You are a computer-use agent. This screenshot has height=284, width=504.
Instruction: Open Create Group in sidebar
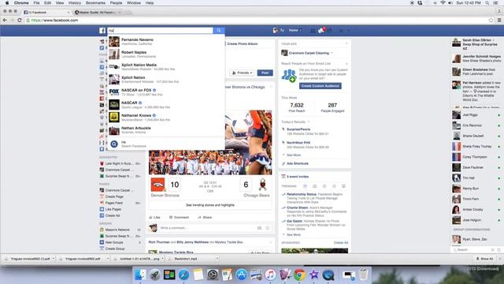(115, 248)
